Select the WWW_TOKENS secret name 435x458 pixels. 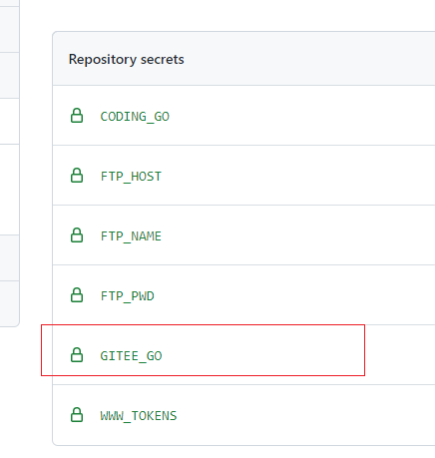(x=139, y=416)
